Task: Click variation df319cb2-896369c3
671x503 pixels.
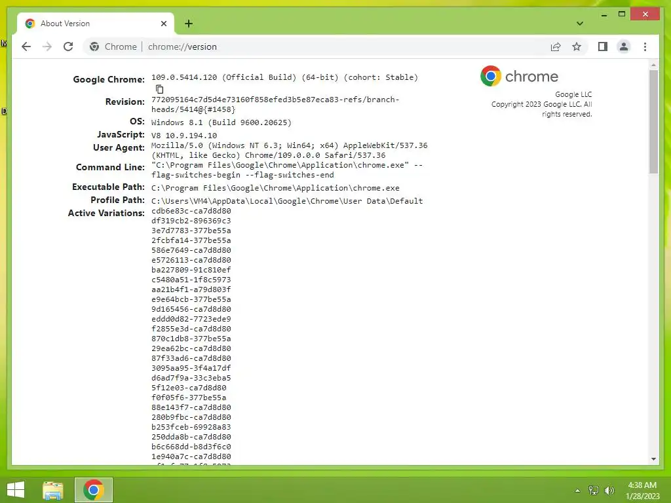Action: click(x=191, y=221)
